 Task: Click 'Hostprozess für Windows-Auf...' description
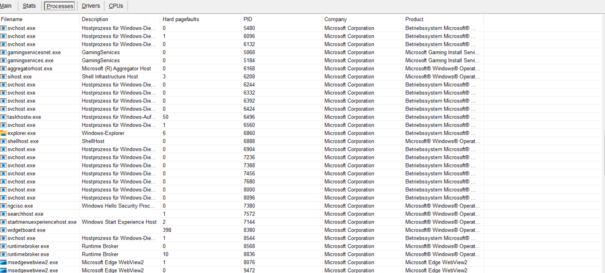119,117
